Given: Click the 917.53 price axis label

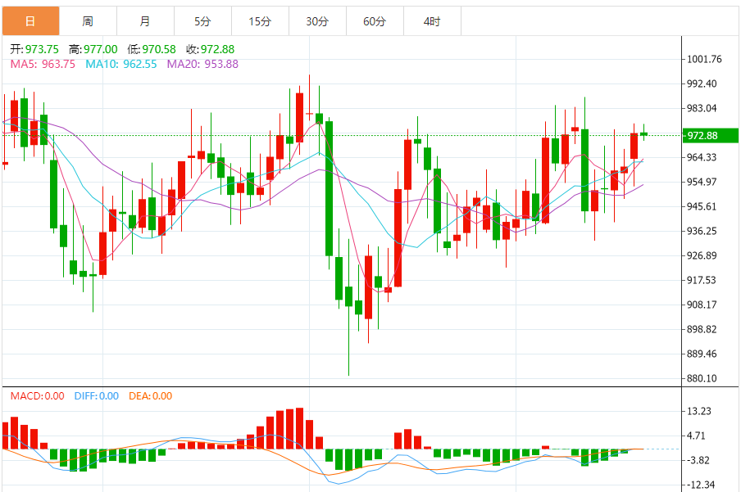Looking at the screenshot, I should click(702, 280).
